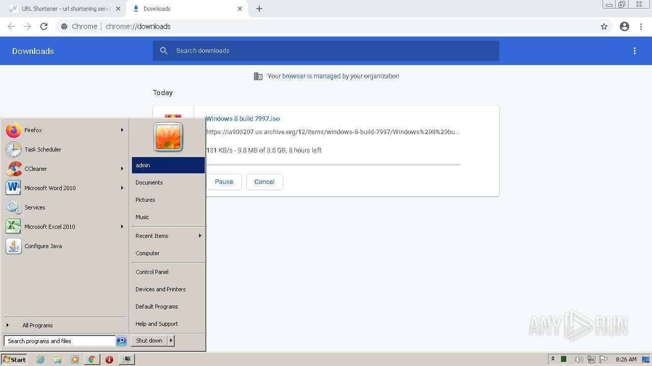The width and height of the screenshot is (652, 366).
Task: Go forward in Chrome
Action: click(28, 26)
